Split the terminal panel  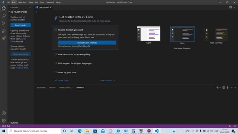pyautogui.click(x=223, y=87)
